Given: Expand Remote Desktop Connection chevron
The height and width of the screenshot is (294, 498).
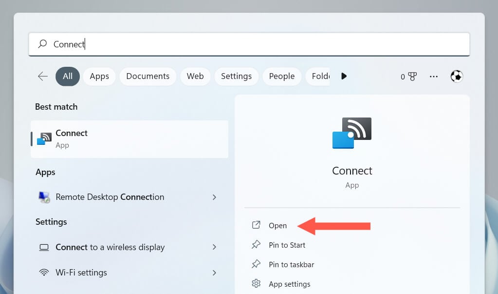Looking at the screenshot, I should tap(214, 197).
